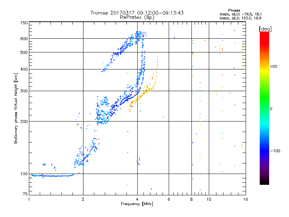289x217 pixels.
Task: Click the y-axis tick label '400'
Action: coord(24,69)
